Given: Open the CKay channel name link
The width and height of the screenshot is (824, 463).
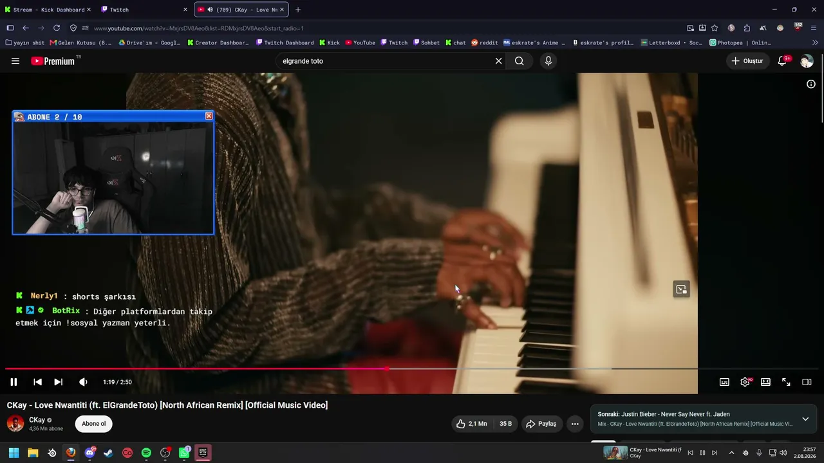Looking at the screenshot, I should coord(37,420).
